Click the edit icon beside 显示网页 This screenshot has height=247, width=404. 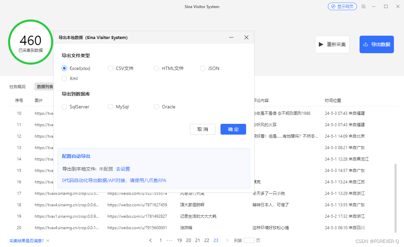point(364,6)
